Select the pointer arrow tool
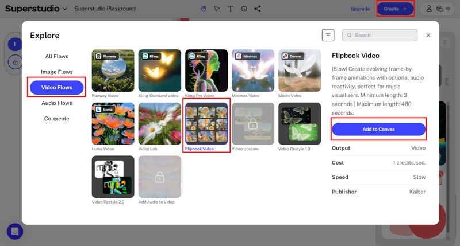Viewport: 460px width, 246px height. tap(217, 9)
